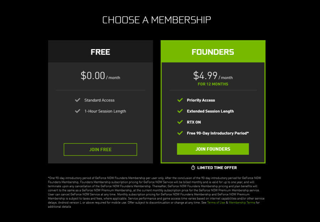
Task: Click the JOIN FREE button
Action: (x=100, y=149)
